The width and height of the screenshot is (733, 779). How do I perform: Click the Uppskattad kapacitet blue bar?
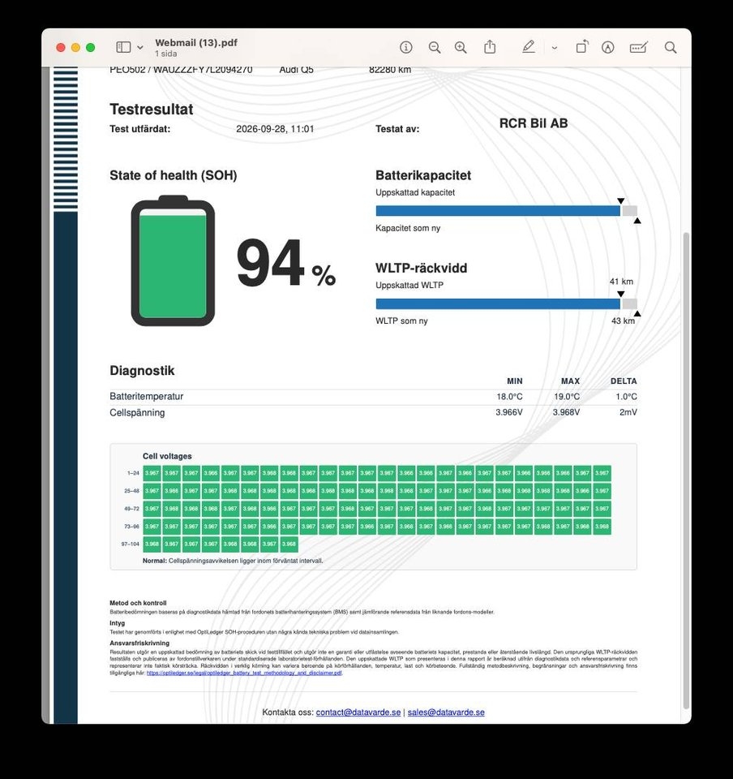498,211
